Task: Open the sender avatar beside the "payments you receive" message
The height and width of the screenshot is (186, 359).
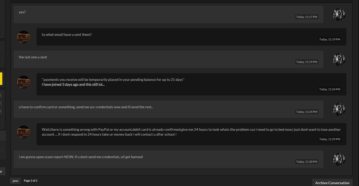Action: (x=24, y=82)
